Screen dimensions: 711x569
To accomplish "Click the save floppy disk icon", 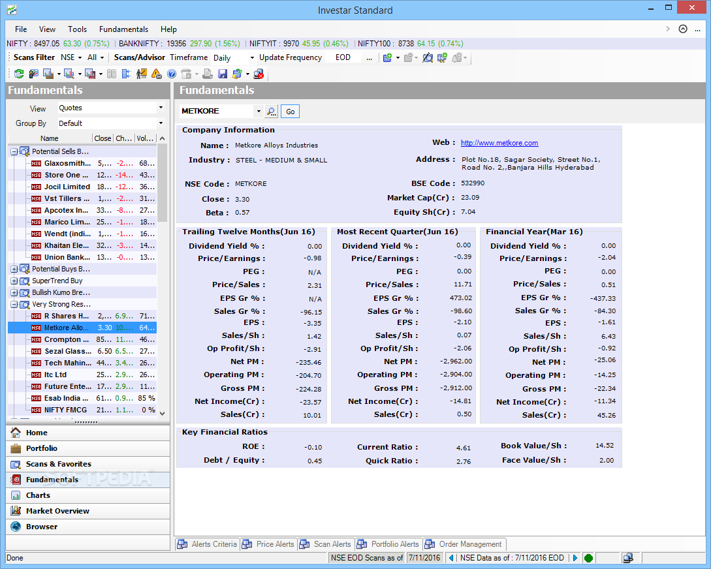I will click(222, 73).
